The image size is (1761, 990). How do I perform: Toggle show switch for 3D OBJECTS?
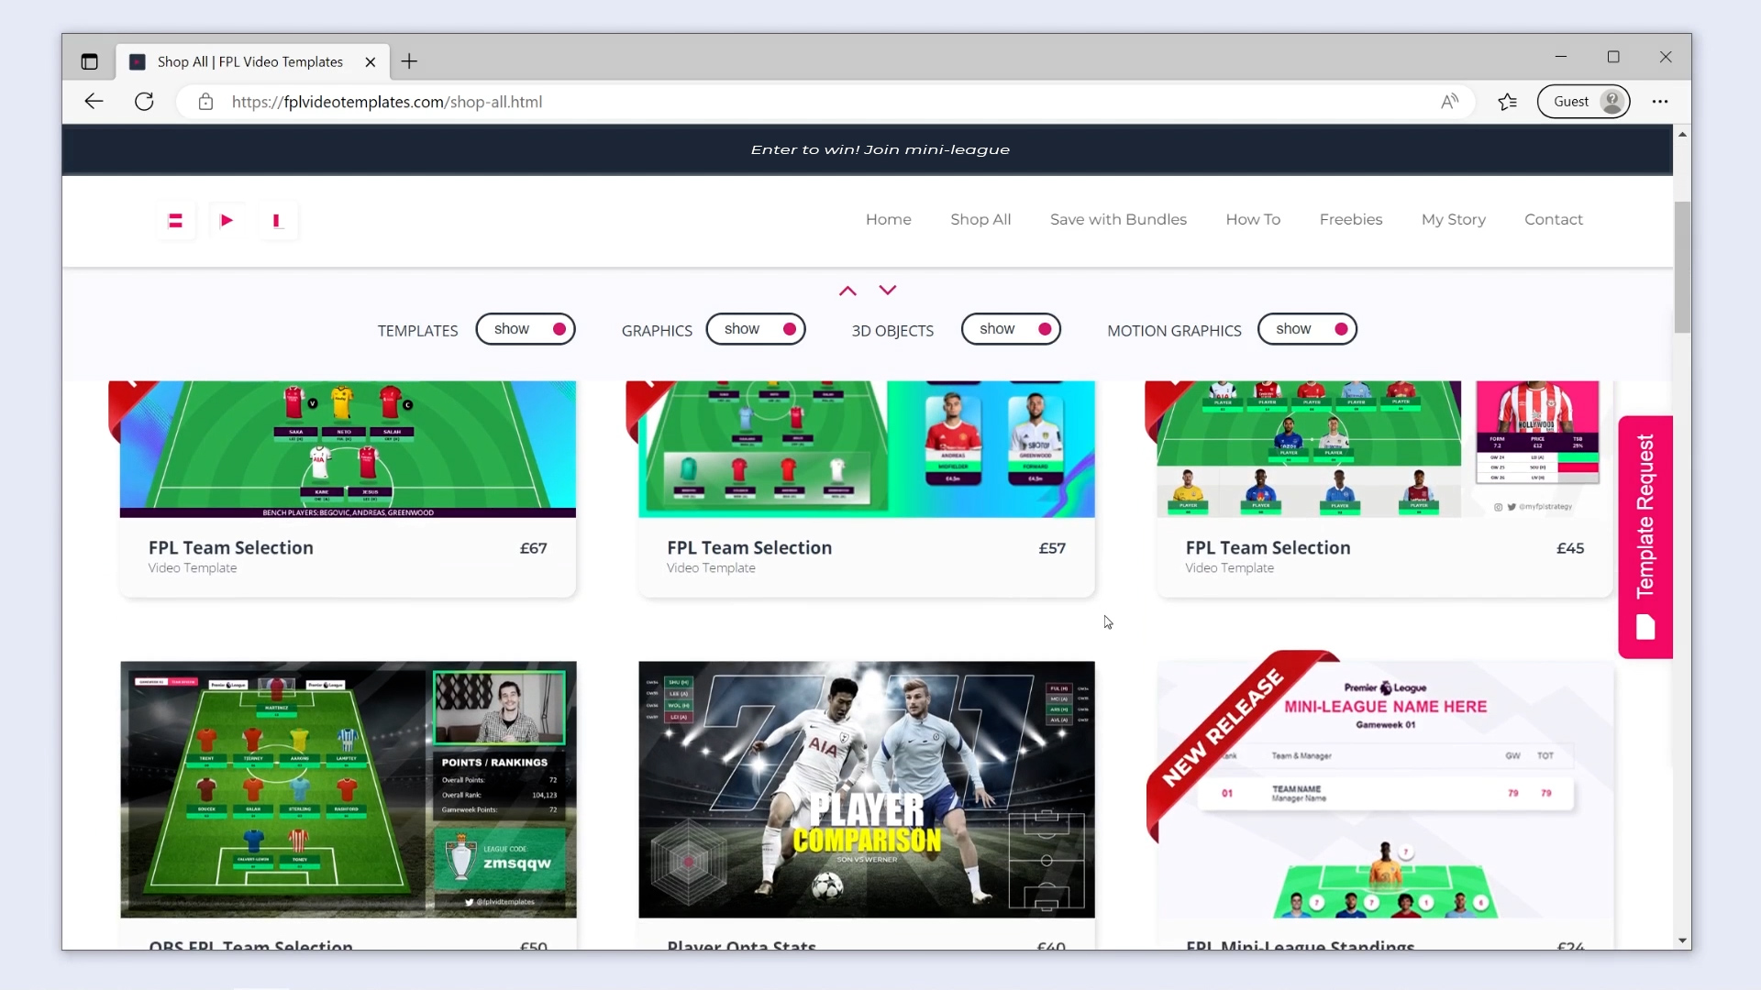(1011, 328)
